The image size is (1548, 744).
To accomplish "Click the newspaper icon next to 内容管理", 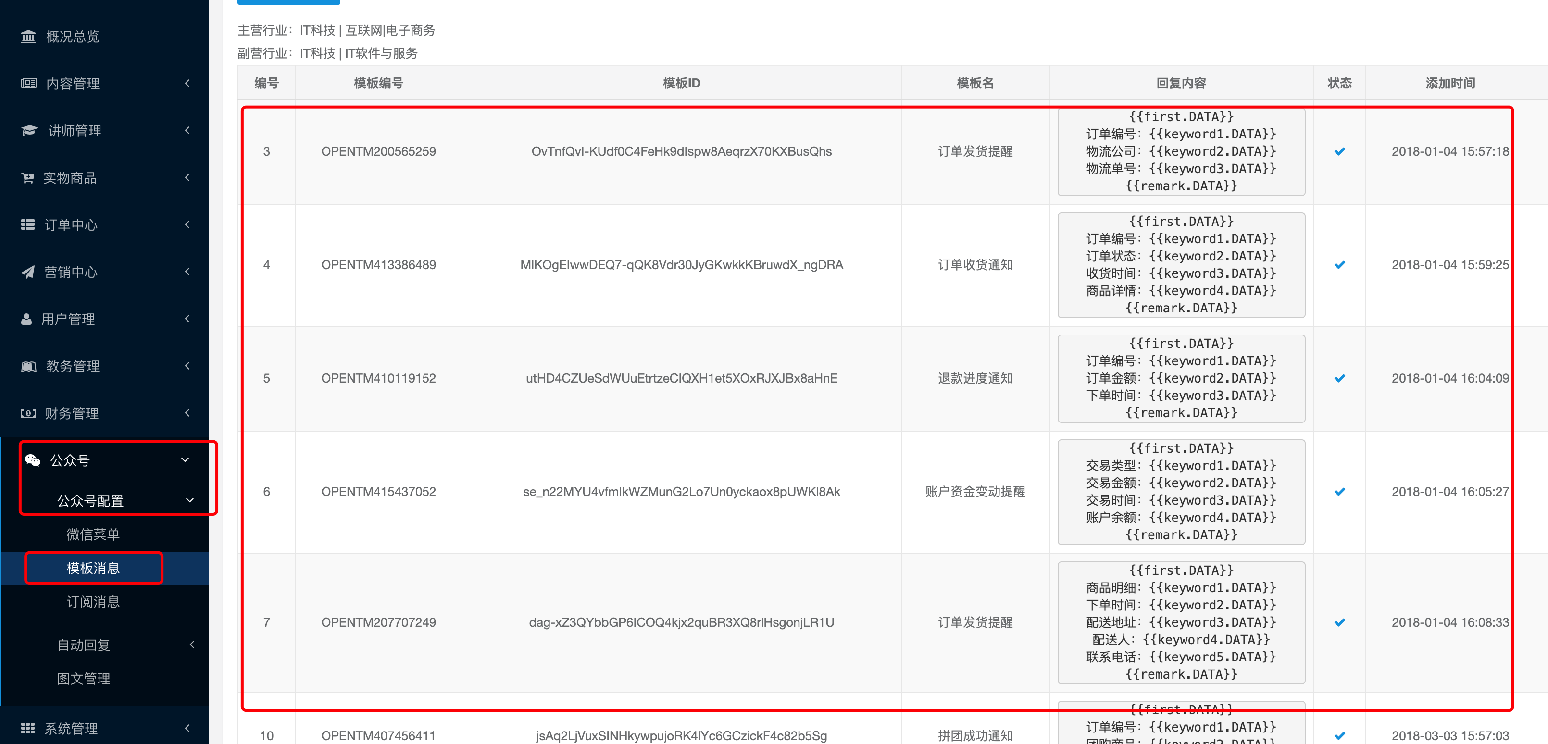I will pyautogui.click(x=28, y=84).
